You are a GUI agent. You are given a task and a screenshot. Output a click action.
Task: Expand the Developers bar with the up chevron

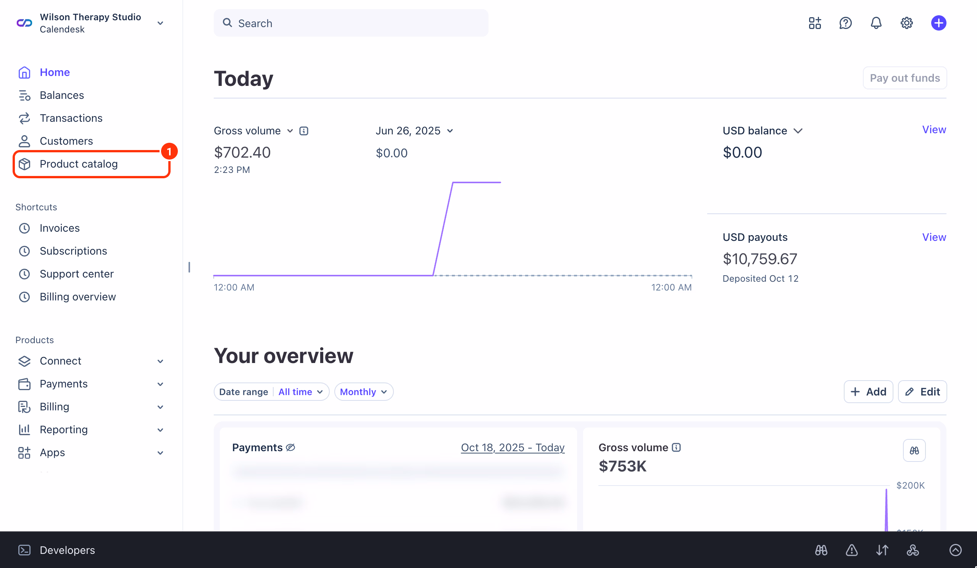coord(955,550)
